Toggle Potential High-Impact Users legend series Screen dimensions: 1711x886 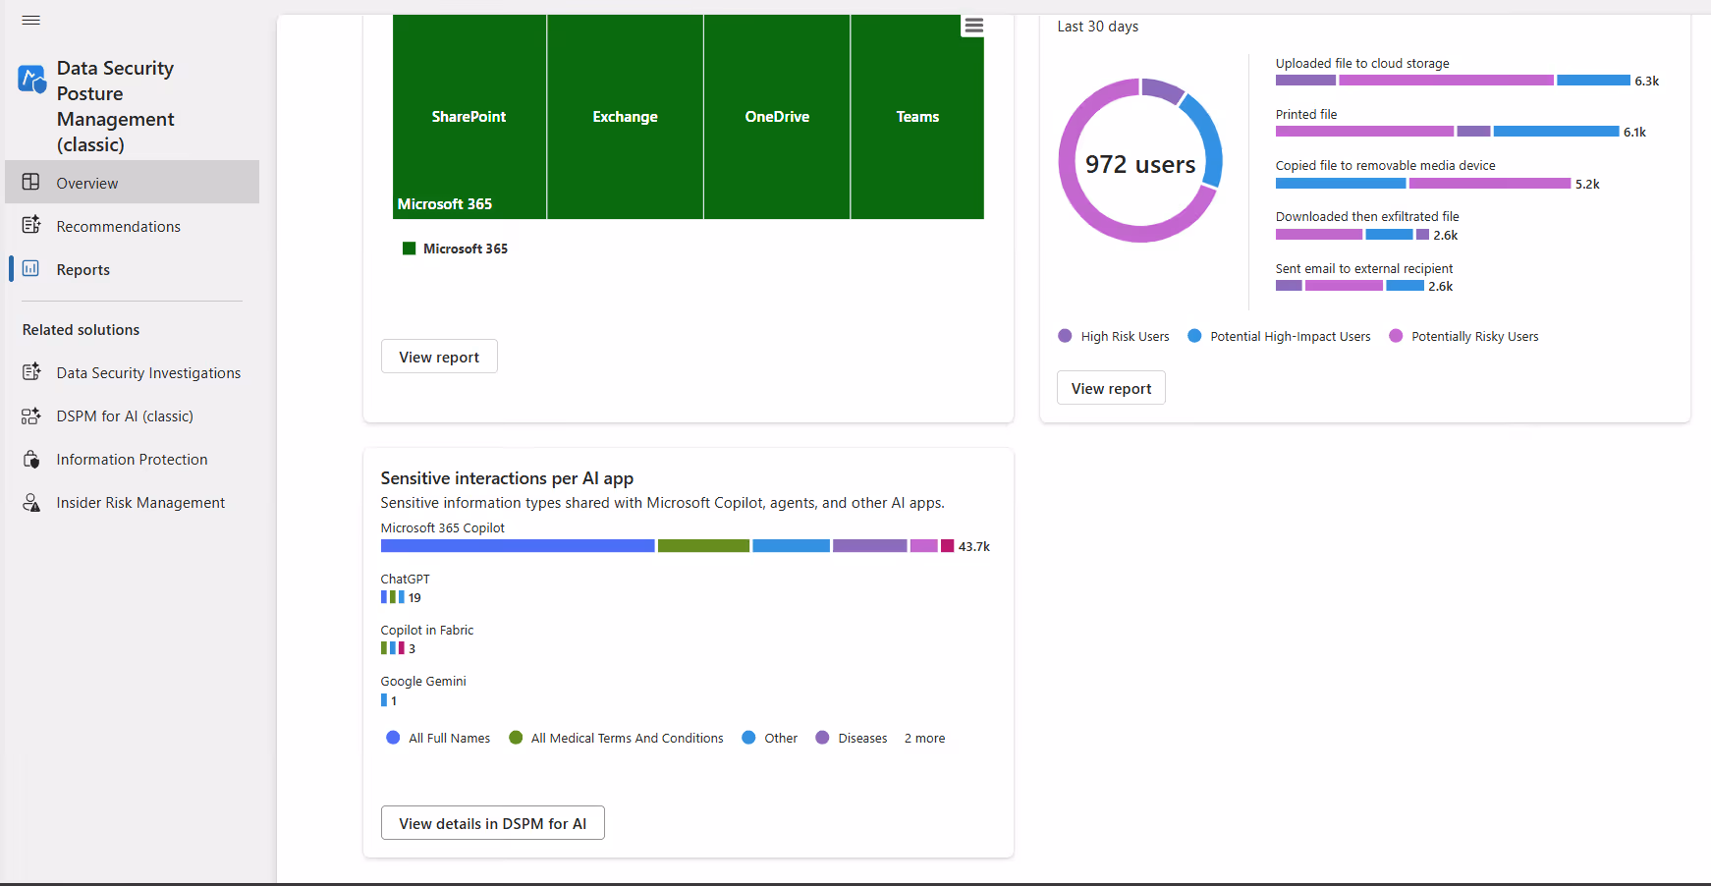(1279, 336)
